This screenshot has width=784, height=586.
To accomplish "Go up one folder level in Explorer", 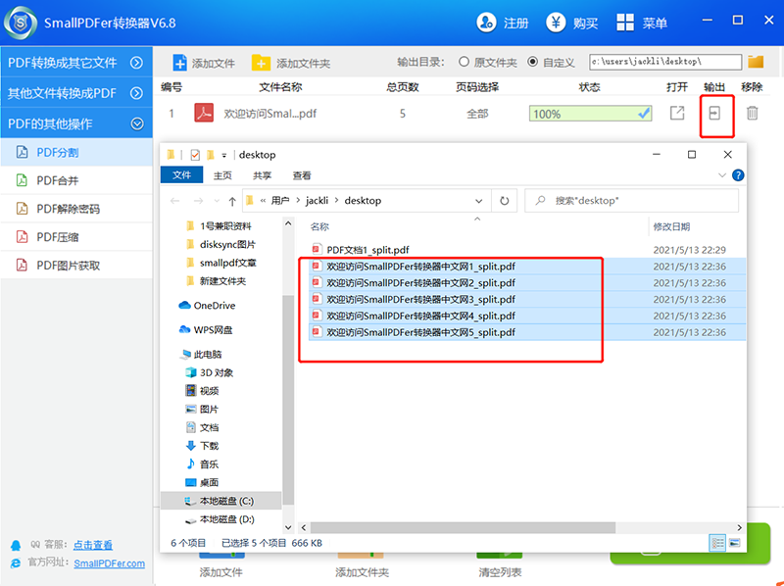I will pyautogui.click(x=232, y=201).
